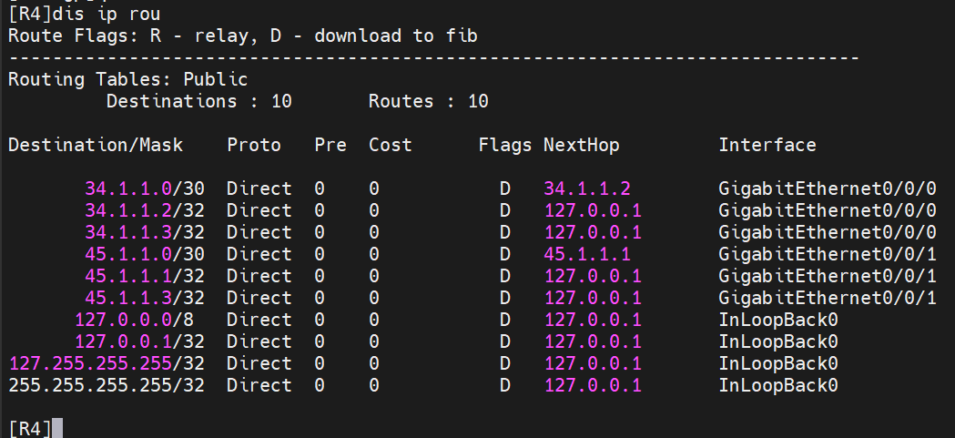955x438 pixels.
Task: Select the 34.1.1.0/30 destination entry
Action: click(x=144, y=188)
